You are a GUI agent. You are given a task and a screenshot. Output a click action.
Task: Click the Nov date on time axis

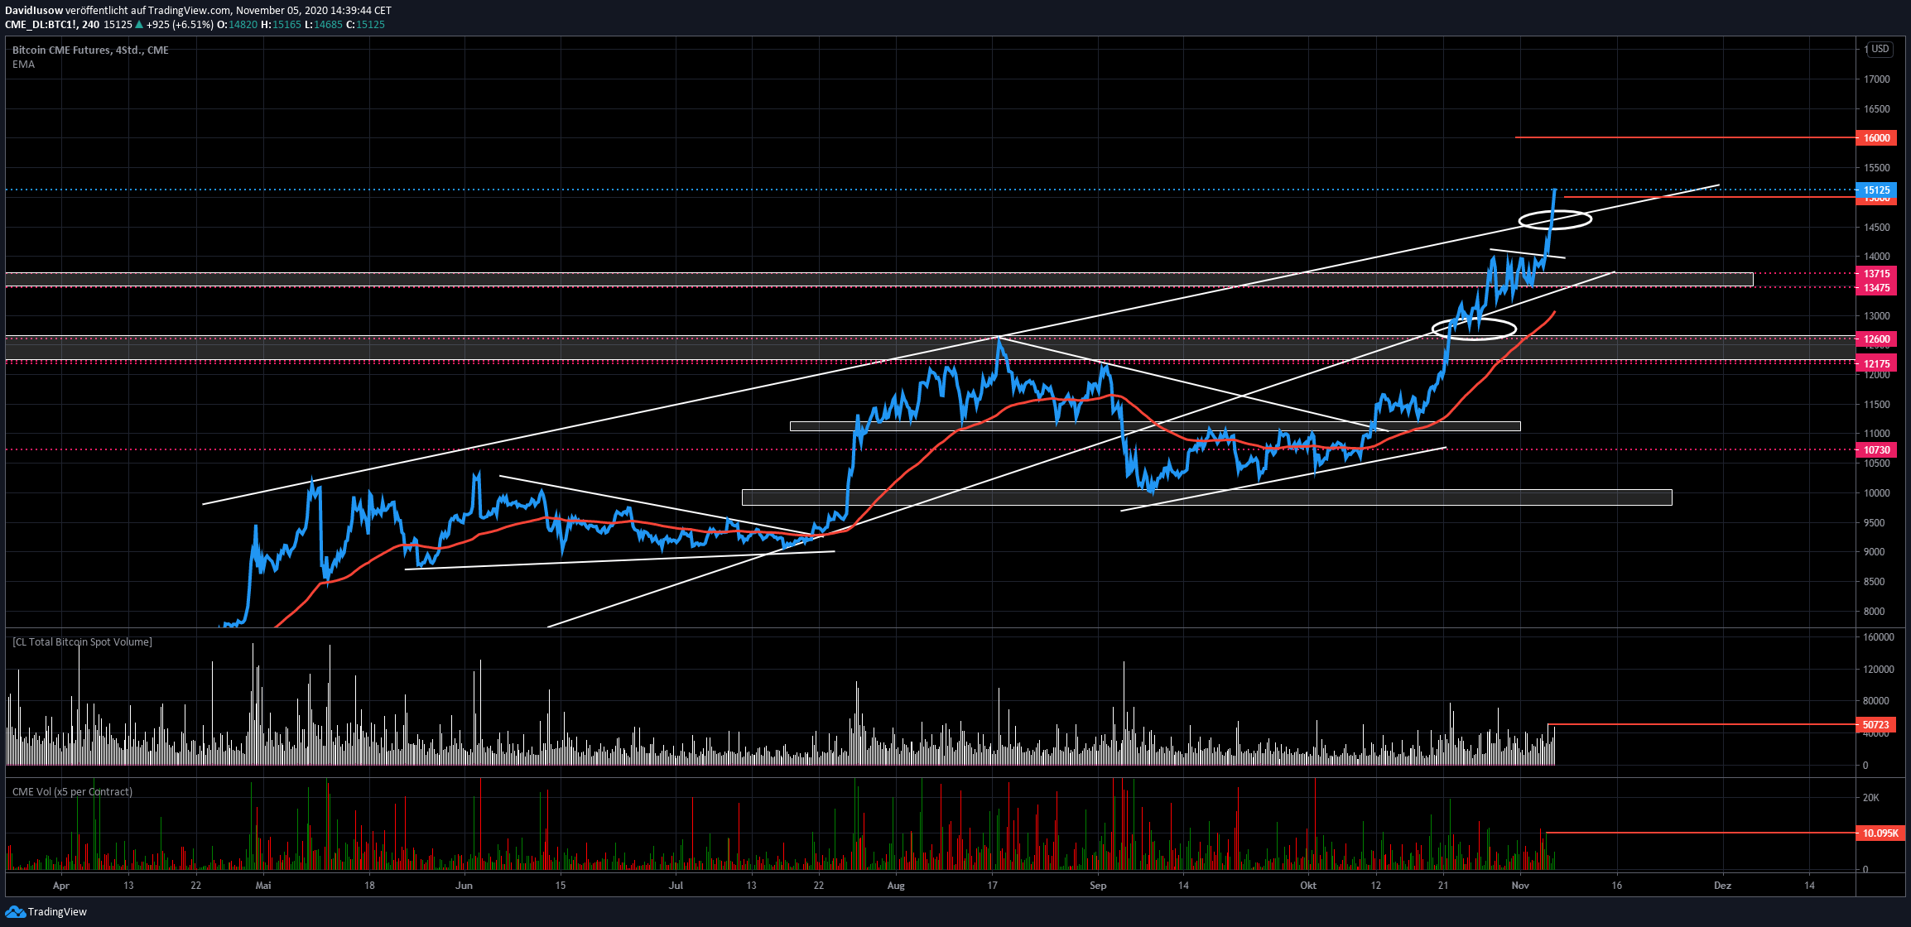pyautogui.click(x=1520, y=885)
